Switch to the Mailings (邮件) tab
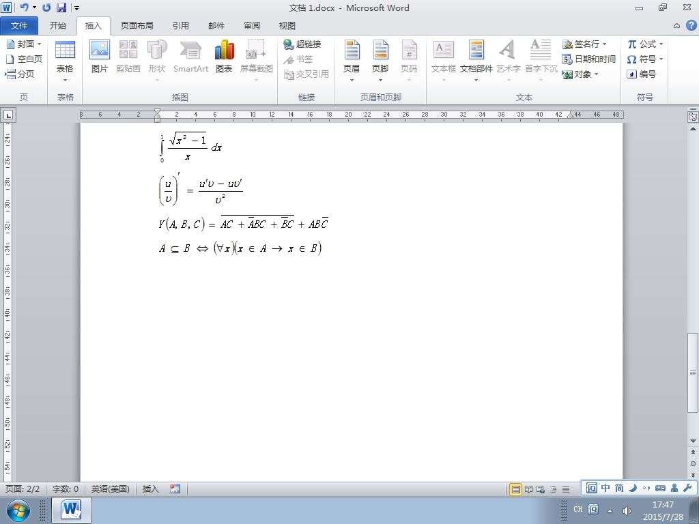This screenshot has width=699, height=524. pos(216,26)
